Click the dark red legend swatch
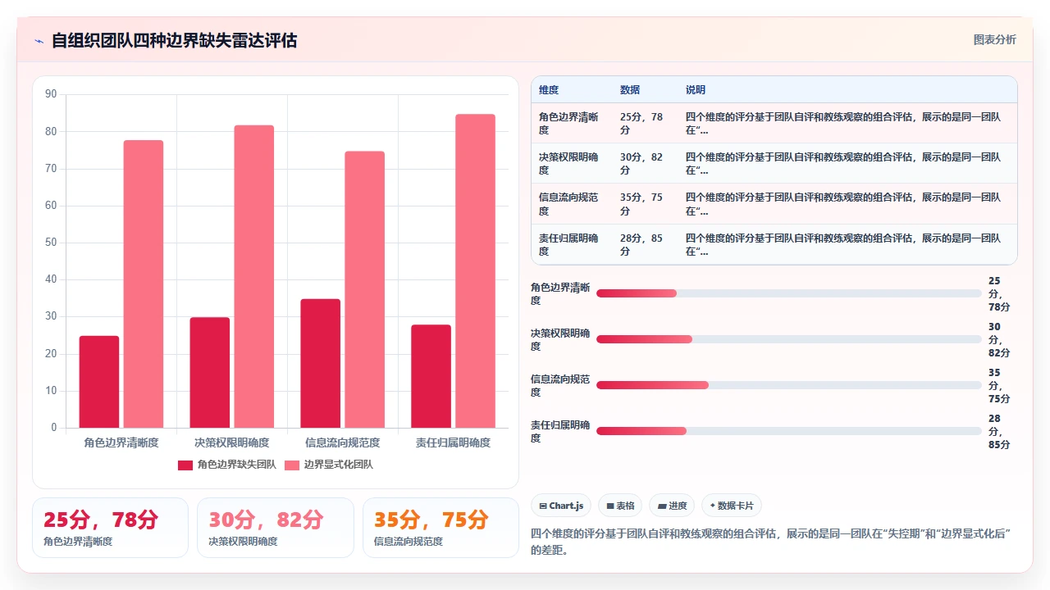This screenshot has height=590, width=1050. pos(185,465)
